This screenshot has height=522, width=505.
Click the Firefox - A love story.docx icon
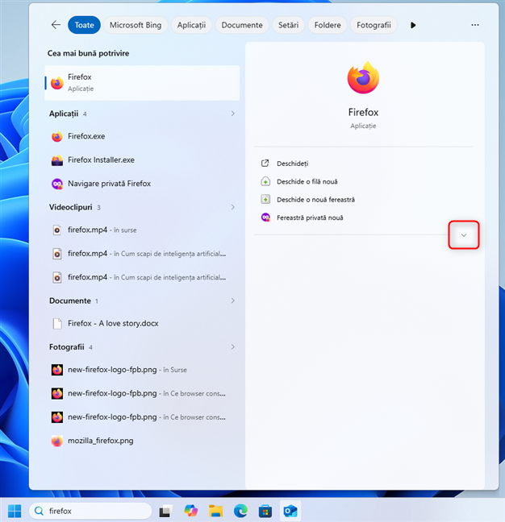pos(57,324)
